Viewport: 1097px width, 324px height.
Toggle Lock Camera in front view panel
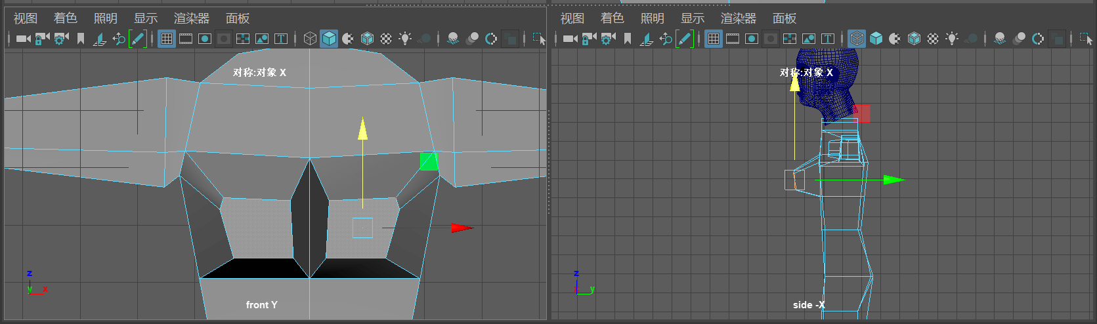[43, 39]
